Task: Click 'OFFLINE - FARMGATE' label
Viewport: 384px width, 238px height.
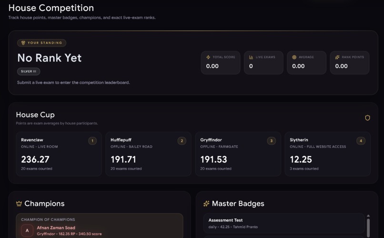Action: (x=219, y=147)
